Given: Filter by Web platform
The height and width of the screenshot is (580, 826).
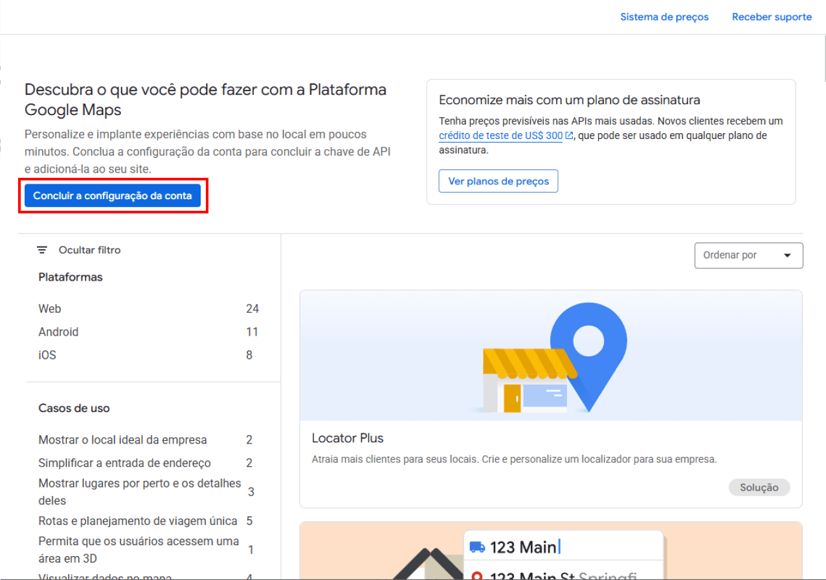Looking at the screenshot, I should coord(50,309).
